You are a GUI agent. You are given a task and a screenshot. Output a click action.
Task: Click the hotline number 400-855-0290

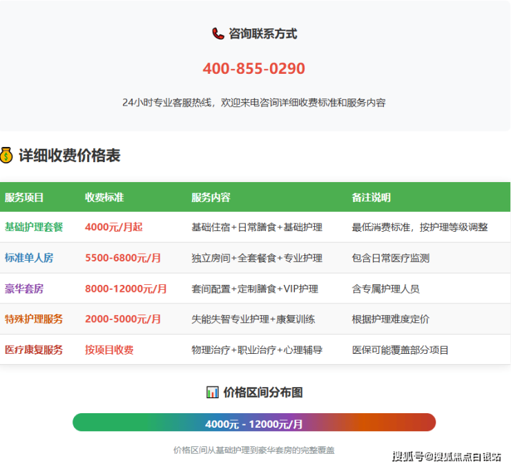253,69
